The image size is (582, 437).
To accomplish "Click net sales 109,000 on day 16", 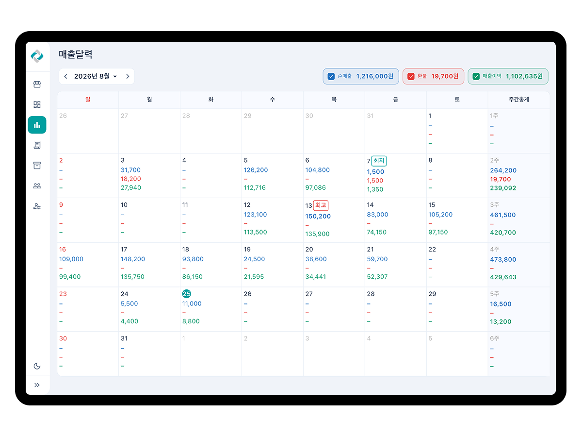I will 71,259.
